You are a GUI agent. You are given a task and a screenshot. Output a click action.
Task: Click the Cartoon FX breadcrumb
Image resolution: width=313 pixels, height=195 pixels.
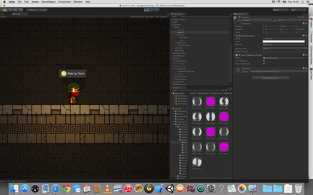click(216, 93)
